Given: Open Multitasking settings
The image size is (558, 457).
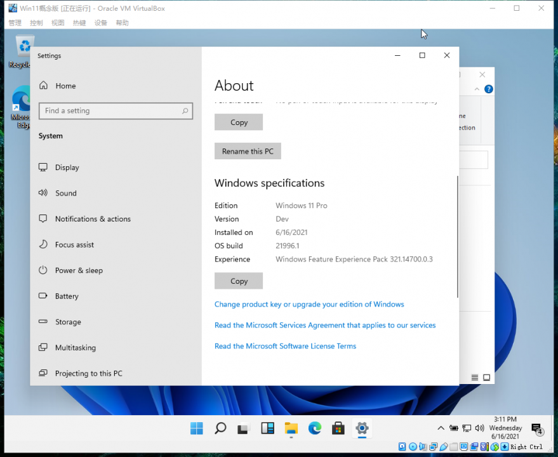Looking at the screenshot, I should click(67, 347).
